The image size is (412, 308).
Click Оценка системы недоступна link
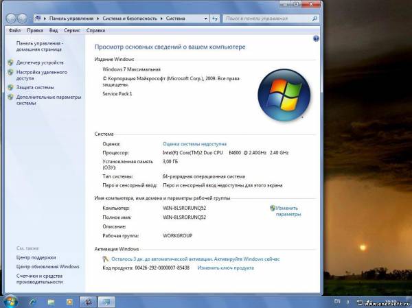pos(195,144)
